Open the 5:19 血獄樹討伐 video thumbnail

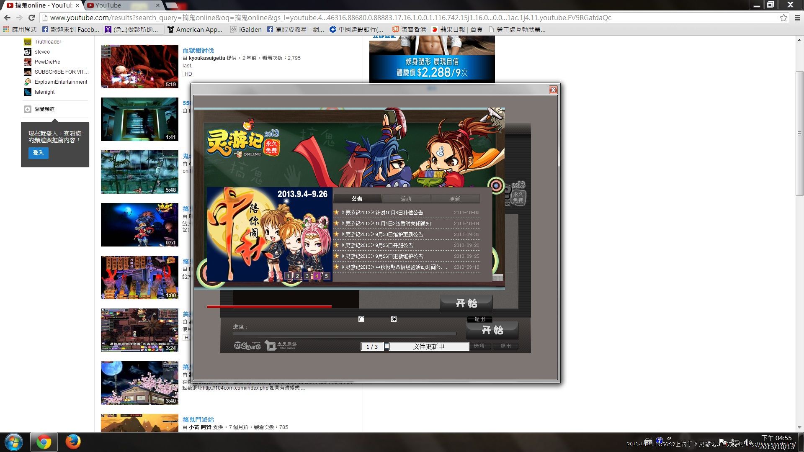(139, 67)
